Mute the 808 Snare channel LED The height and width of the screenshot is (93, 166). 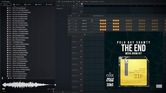pos(69,30)
